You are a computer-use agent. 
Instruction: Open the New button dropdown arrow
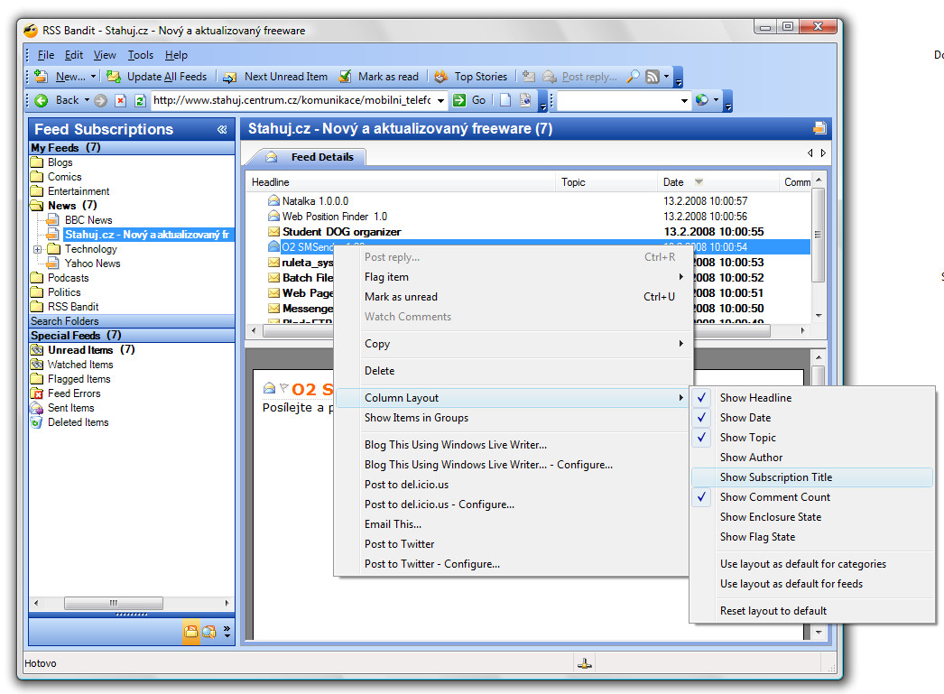coord(93,77)
